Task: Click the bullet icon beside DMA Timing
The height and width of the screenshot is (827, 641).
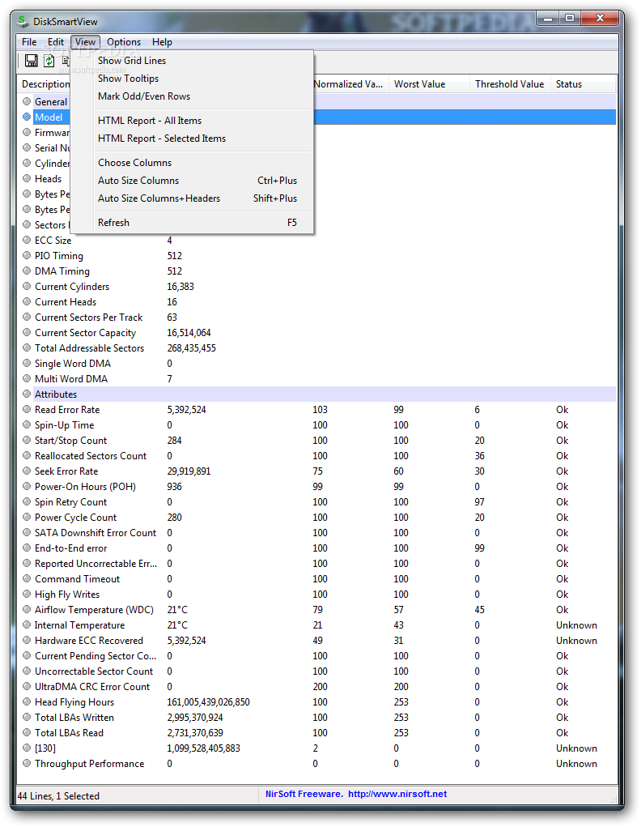Action: pos(27,271)
